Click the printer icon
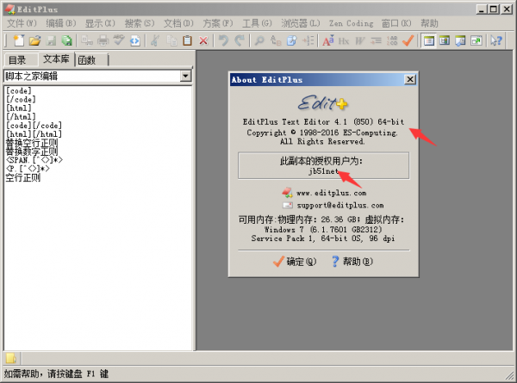Image resolution: width=517 pixels, height=383 pixels. click(x=103, y=40)
